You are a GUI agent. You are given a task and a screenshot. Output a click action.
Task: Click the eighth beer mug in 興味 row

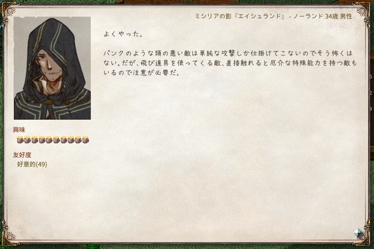click(71, 139)
